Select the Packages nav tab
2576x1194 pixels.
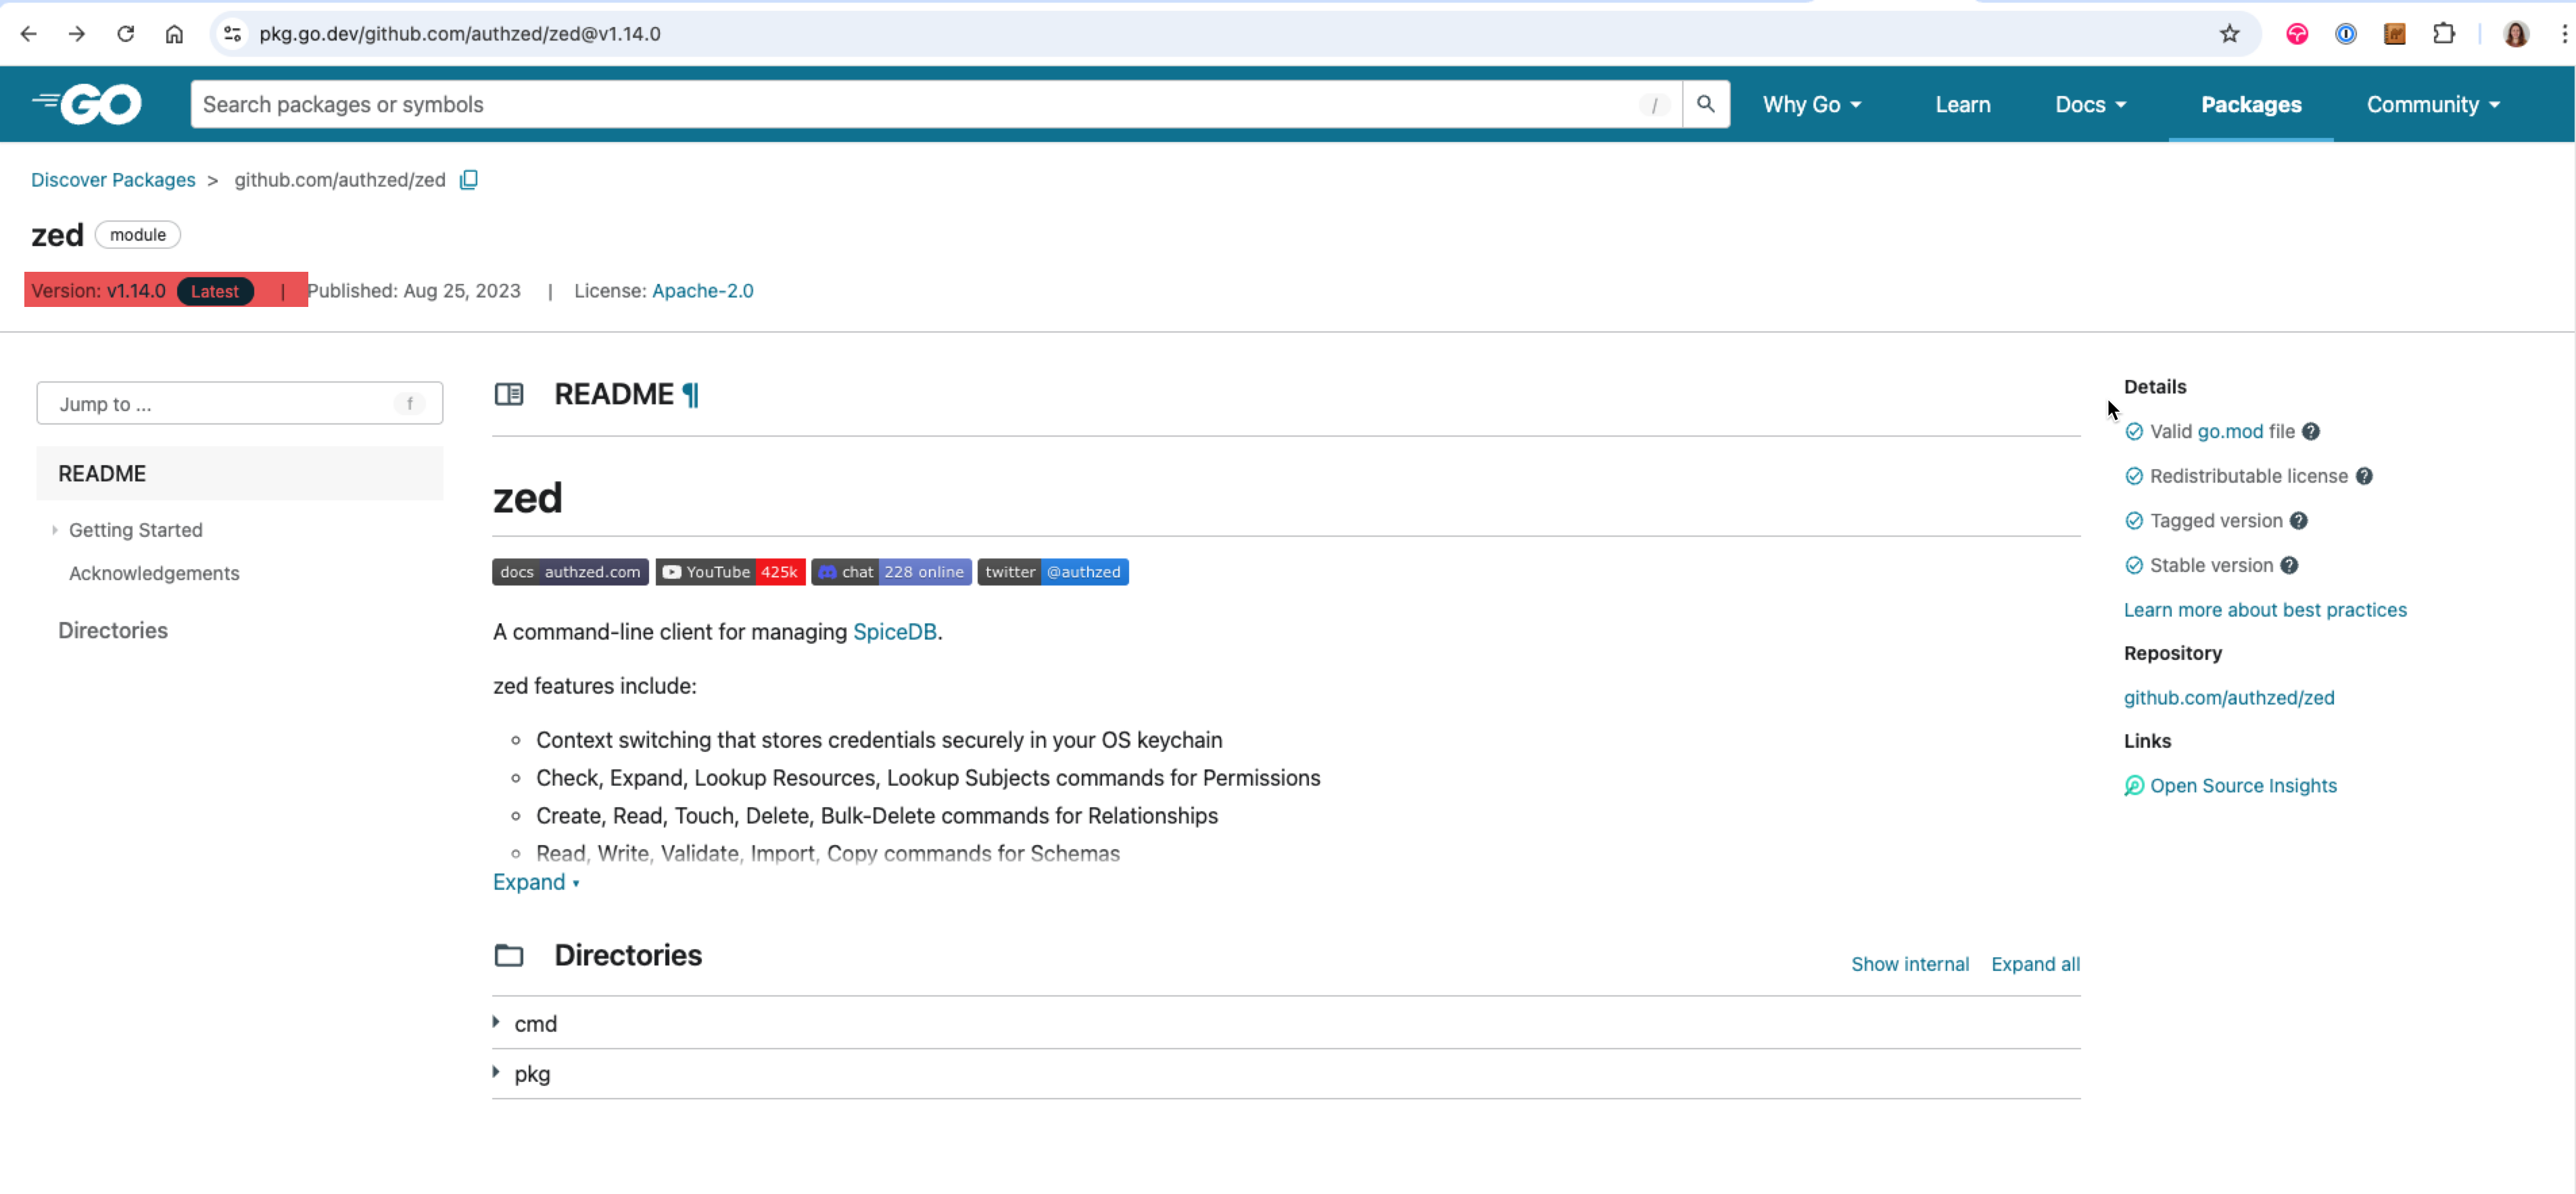(2251, 105)
